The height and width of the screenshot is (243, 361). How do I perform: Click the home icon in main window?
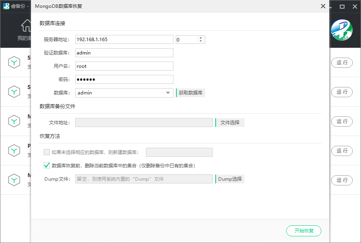26,25
